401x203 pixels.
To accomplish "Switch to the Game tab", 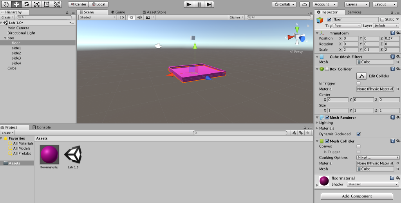I will 118,12.
